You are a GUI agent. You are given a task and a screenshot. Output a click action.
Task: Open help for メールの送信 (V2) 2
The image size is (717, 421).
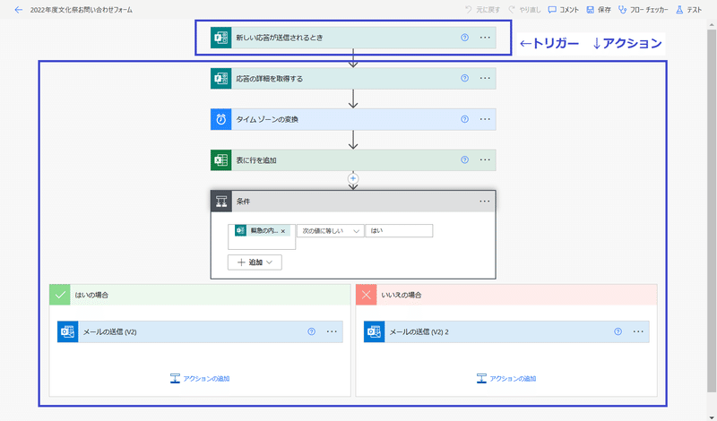point(618,331)
